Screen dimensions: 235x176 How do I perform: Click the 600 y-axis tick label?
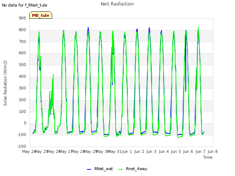pos(22,53)
